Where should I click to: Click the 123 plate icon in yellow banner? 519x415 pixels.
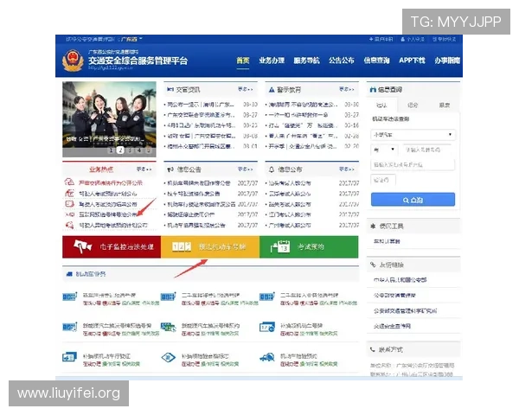coord(182,246)
